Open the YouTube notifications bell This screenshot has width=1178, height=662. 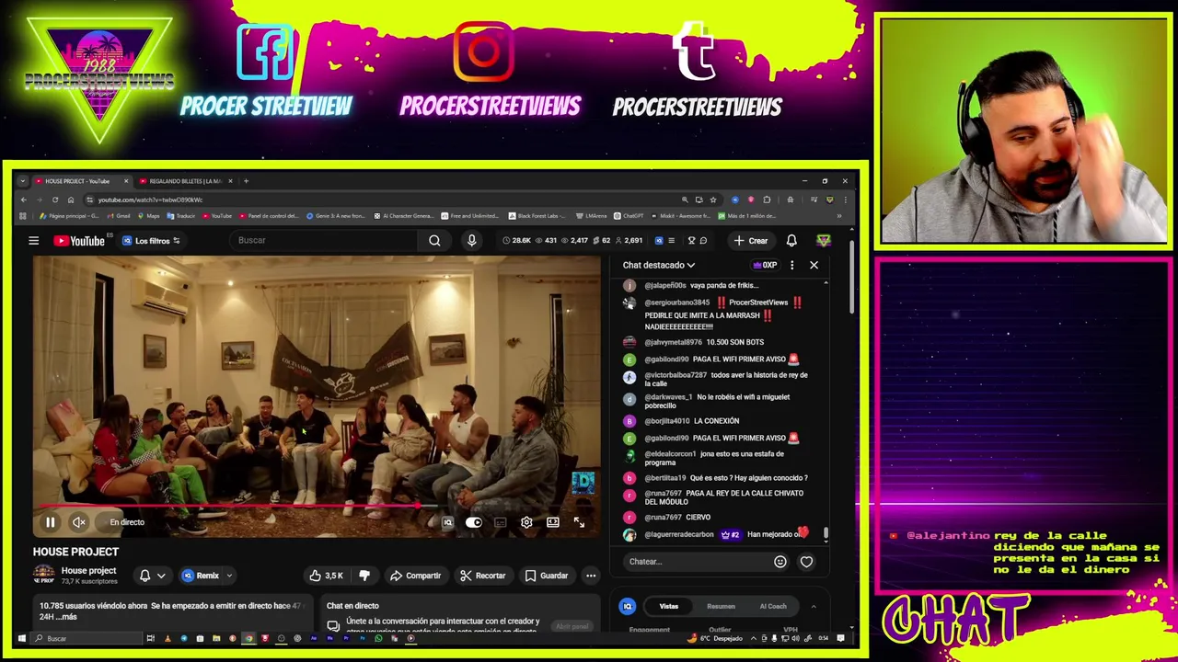(791, 241)
